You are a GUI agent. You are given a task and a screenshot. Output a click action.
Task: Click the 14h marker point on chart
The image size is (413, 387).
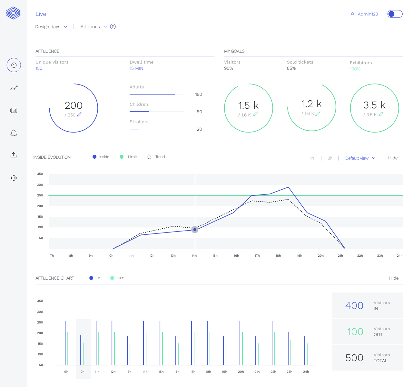point(195,230)
